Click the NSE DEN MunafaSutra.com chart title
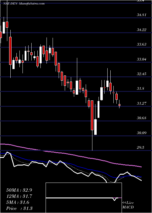 (x=24, y=4)
